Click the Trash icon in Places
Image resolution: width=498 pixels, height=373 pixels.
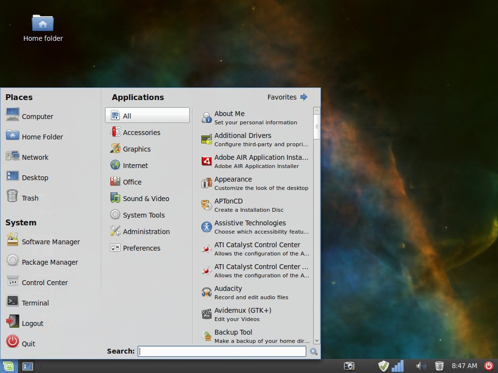click(13, 196)
